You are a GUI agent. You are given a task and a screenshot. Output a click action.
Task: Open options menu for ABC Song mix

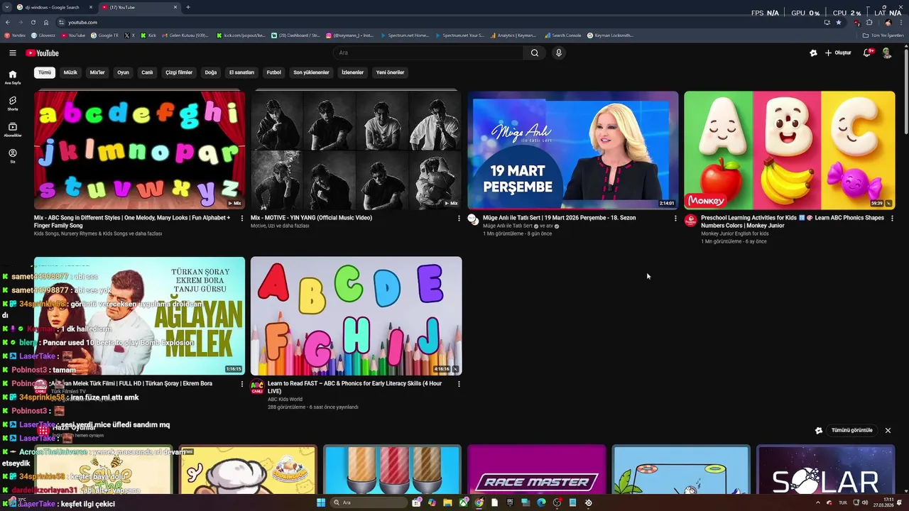point(242,218)
